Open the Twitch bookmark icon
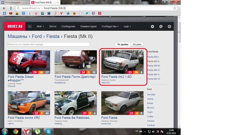The height and width of the screenshot is (135, 240). coord(93,13)
